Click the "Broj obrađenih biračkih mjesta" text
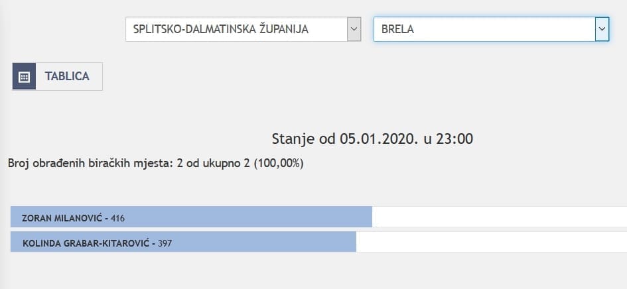627x289 pixels. click(x=91, y=162)
